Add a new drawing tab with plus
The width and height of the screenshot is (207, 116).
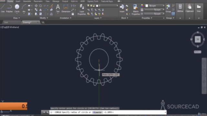[43, 22]
